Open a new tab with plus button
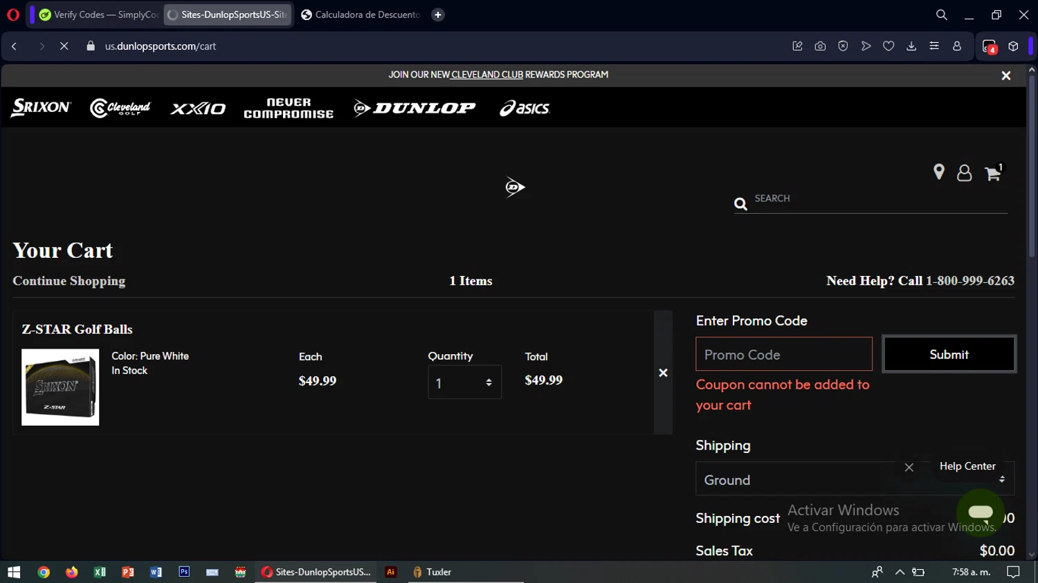 click(438, 15)
